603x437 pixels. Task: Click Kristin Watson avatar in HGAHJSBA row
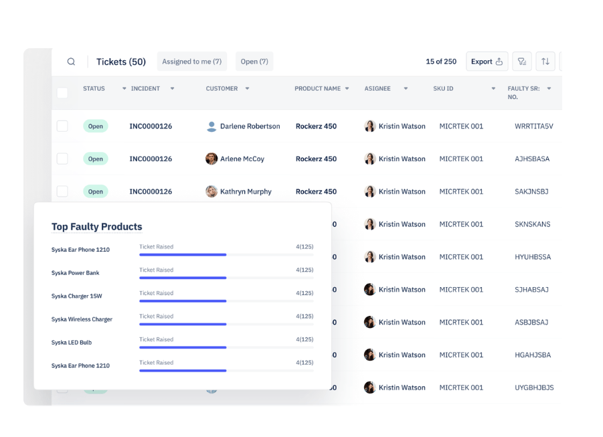click(370, 355)
